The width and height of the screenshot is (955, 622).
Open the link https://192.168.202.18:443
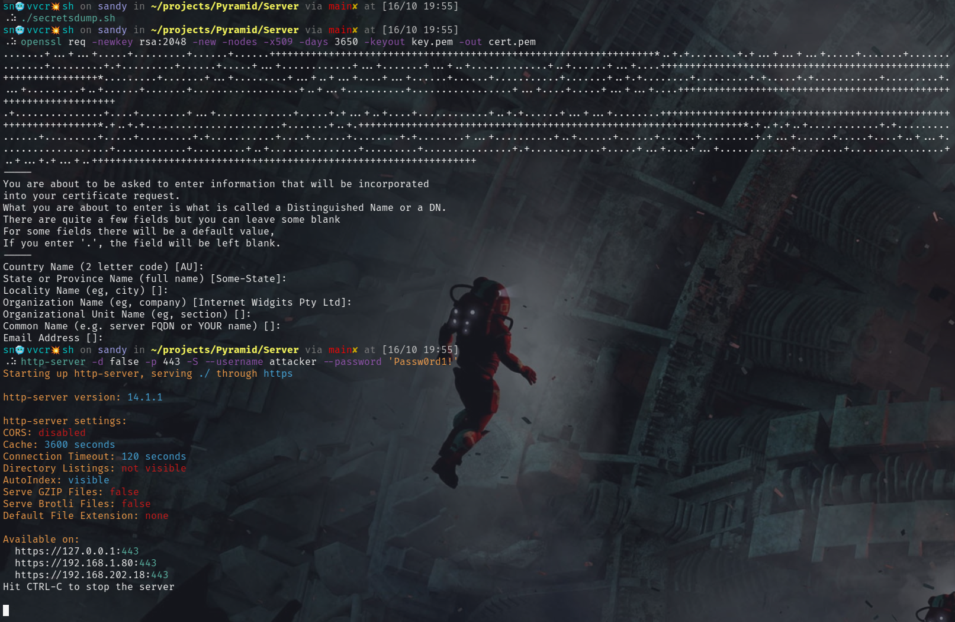click(92, 575)
